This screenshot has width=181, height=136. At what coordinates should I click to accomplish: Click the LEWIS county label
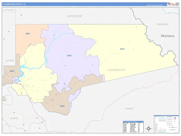[14, 118]
